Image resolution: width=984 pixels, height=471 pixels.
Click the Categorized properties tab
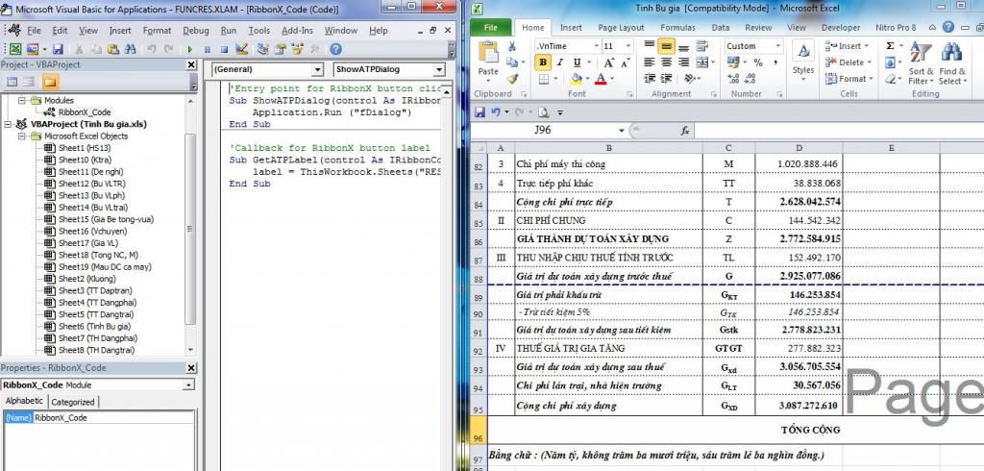click(73, 402)
